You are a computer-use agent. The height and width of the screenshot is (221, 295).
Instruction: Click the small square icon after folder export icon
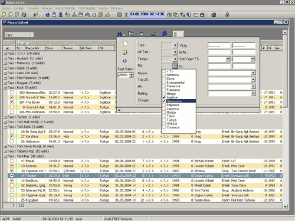coord(142,34)
